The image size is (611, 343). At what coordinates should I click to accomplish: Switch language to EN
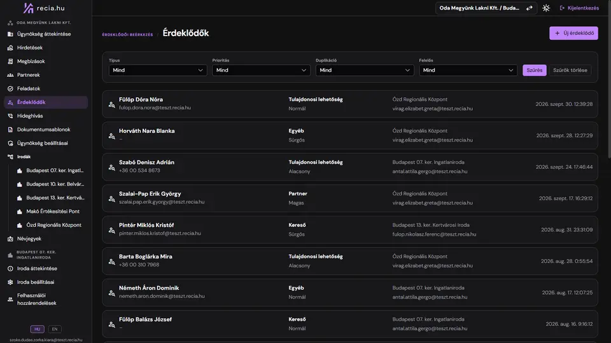[x=55, y=329]
